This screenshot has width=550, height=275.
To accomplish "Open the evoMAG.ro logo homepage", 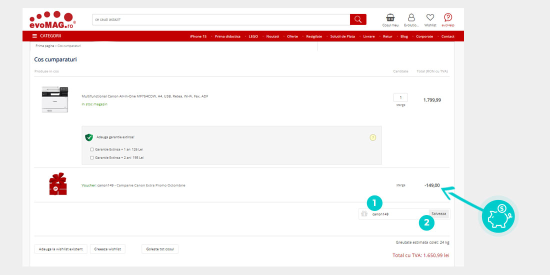I will click(x=52, y=19).
